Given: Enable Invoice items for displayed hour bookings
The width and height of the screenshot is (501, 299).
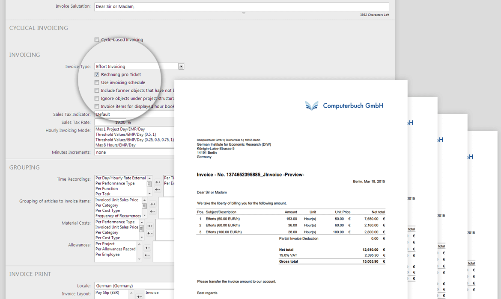Looking at the screenshot, I should [x=97, y=106].
